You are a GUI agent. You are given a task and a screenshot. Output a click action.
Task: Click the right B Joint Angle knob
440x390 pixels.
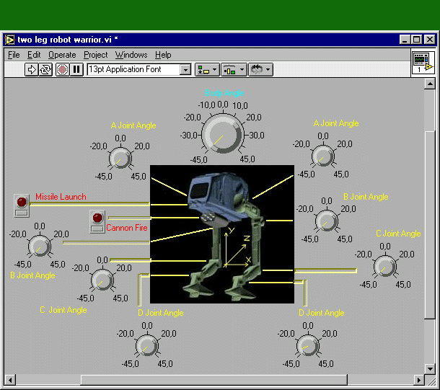tap(327, 221)
